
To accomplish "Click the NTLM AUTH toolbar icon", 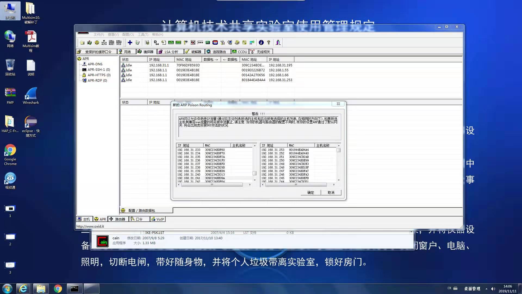I will (x=104, y=42).
